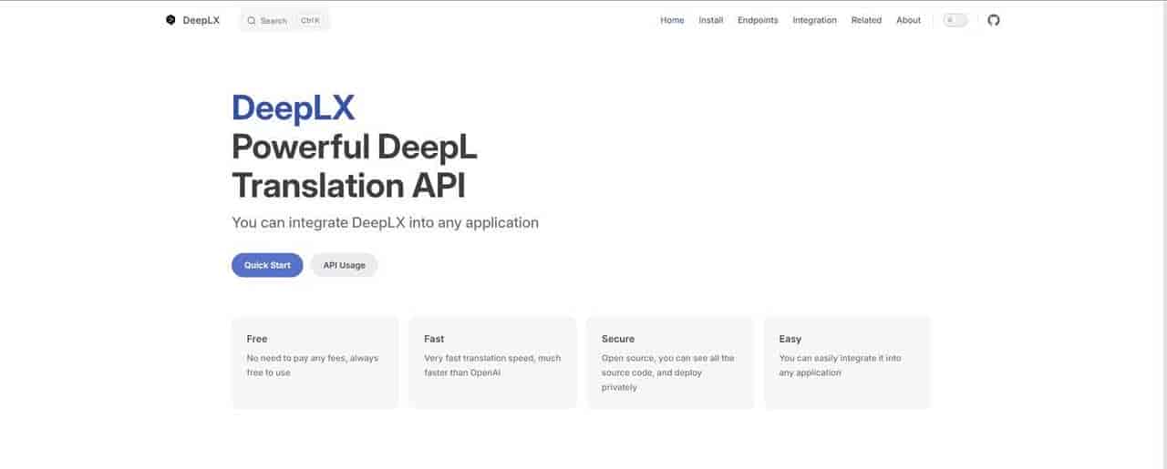This screenshot has height=469, width=1167.
Task: Click "Very fast translation speed" description
Action: tap(492, 365)
